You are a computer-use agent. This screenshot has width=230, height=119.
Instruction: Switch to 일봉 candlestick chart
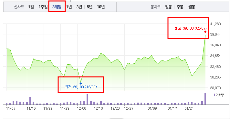coord(168,7)
